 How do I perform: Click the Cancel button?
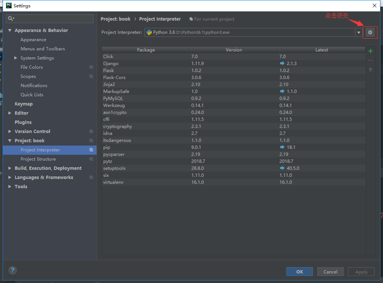coord(330,272)
